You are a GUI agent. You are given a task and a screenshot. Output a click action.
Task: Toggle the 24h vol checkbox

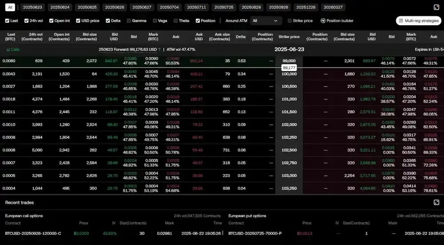pyautogui.click(x=27, y=21)
